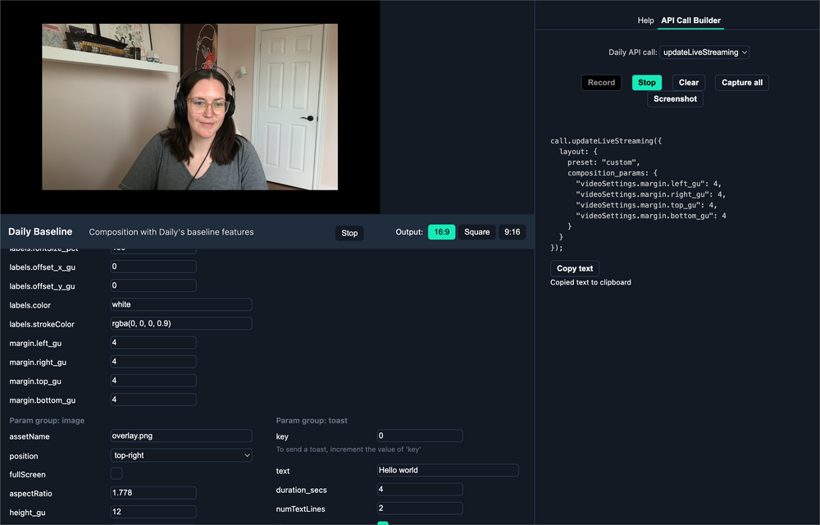Expand the updateLiveStreaming selector
This screenshot has height=525, width=820.
[x=704, y=52]
